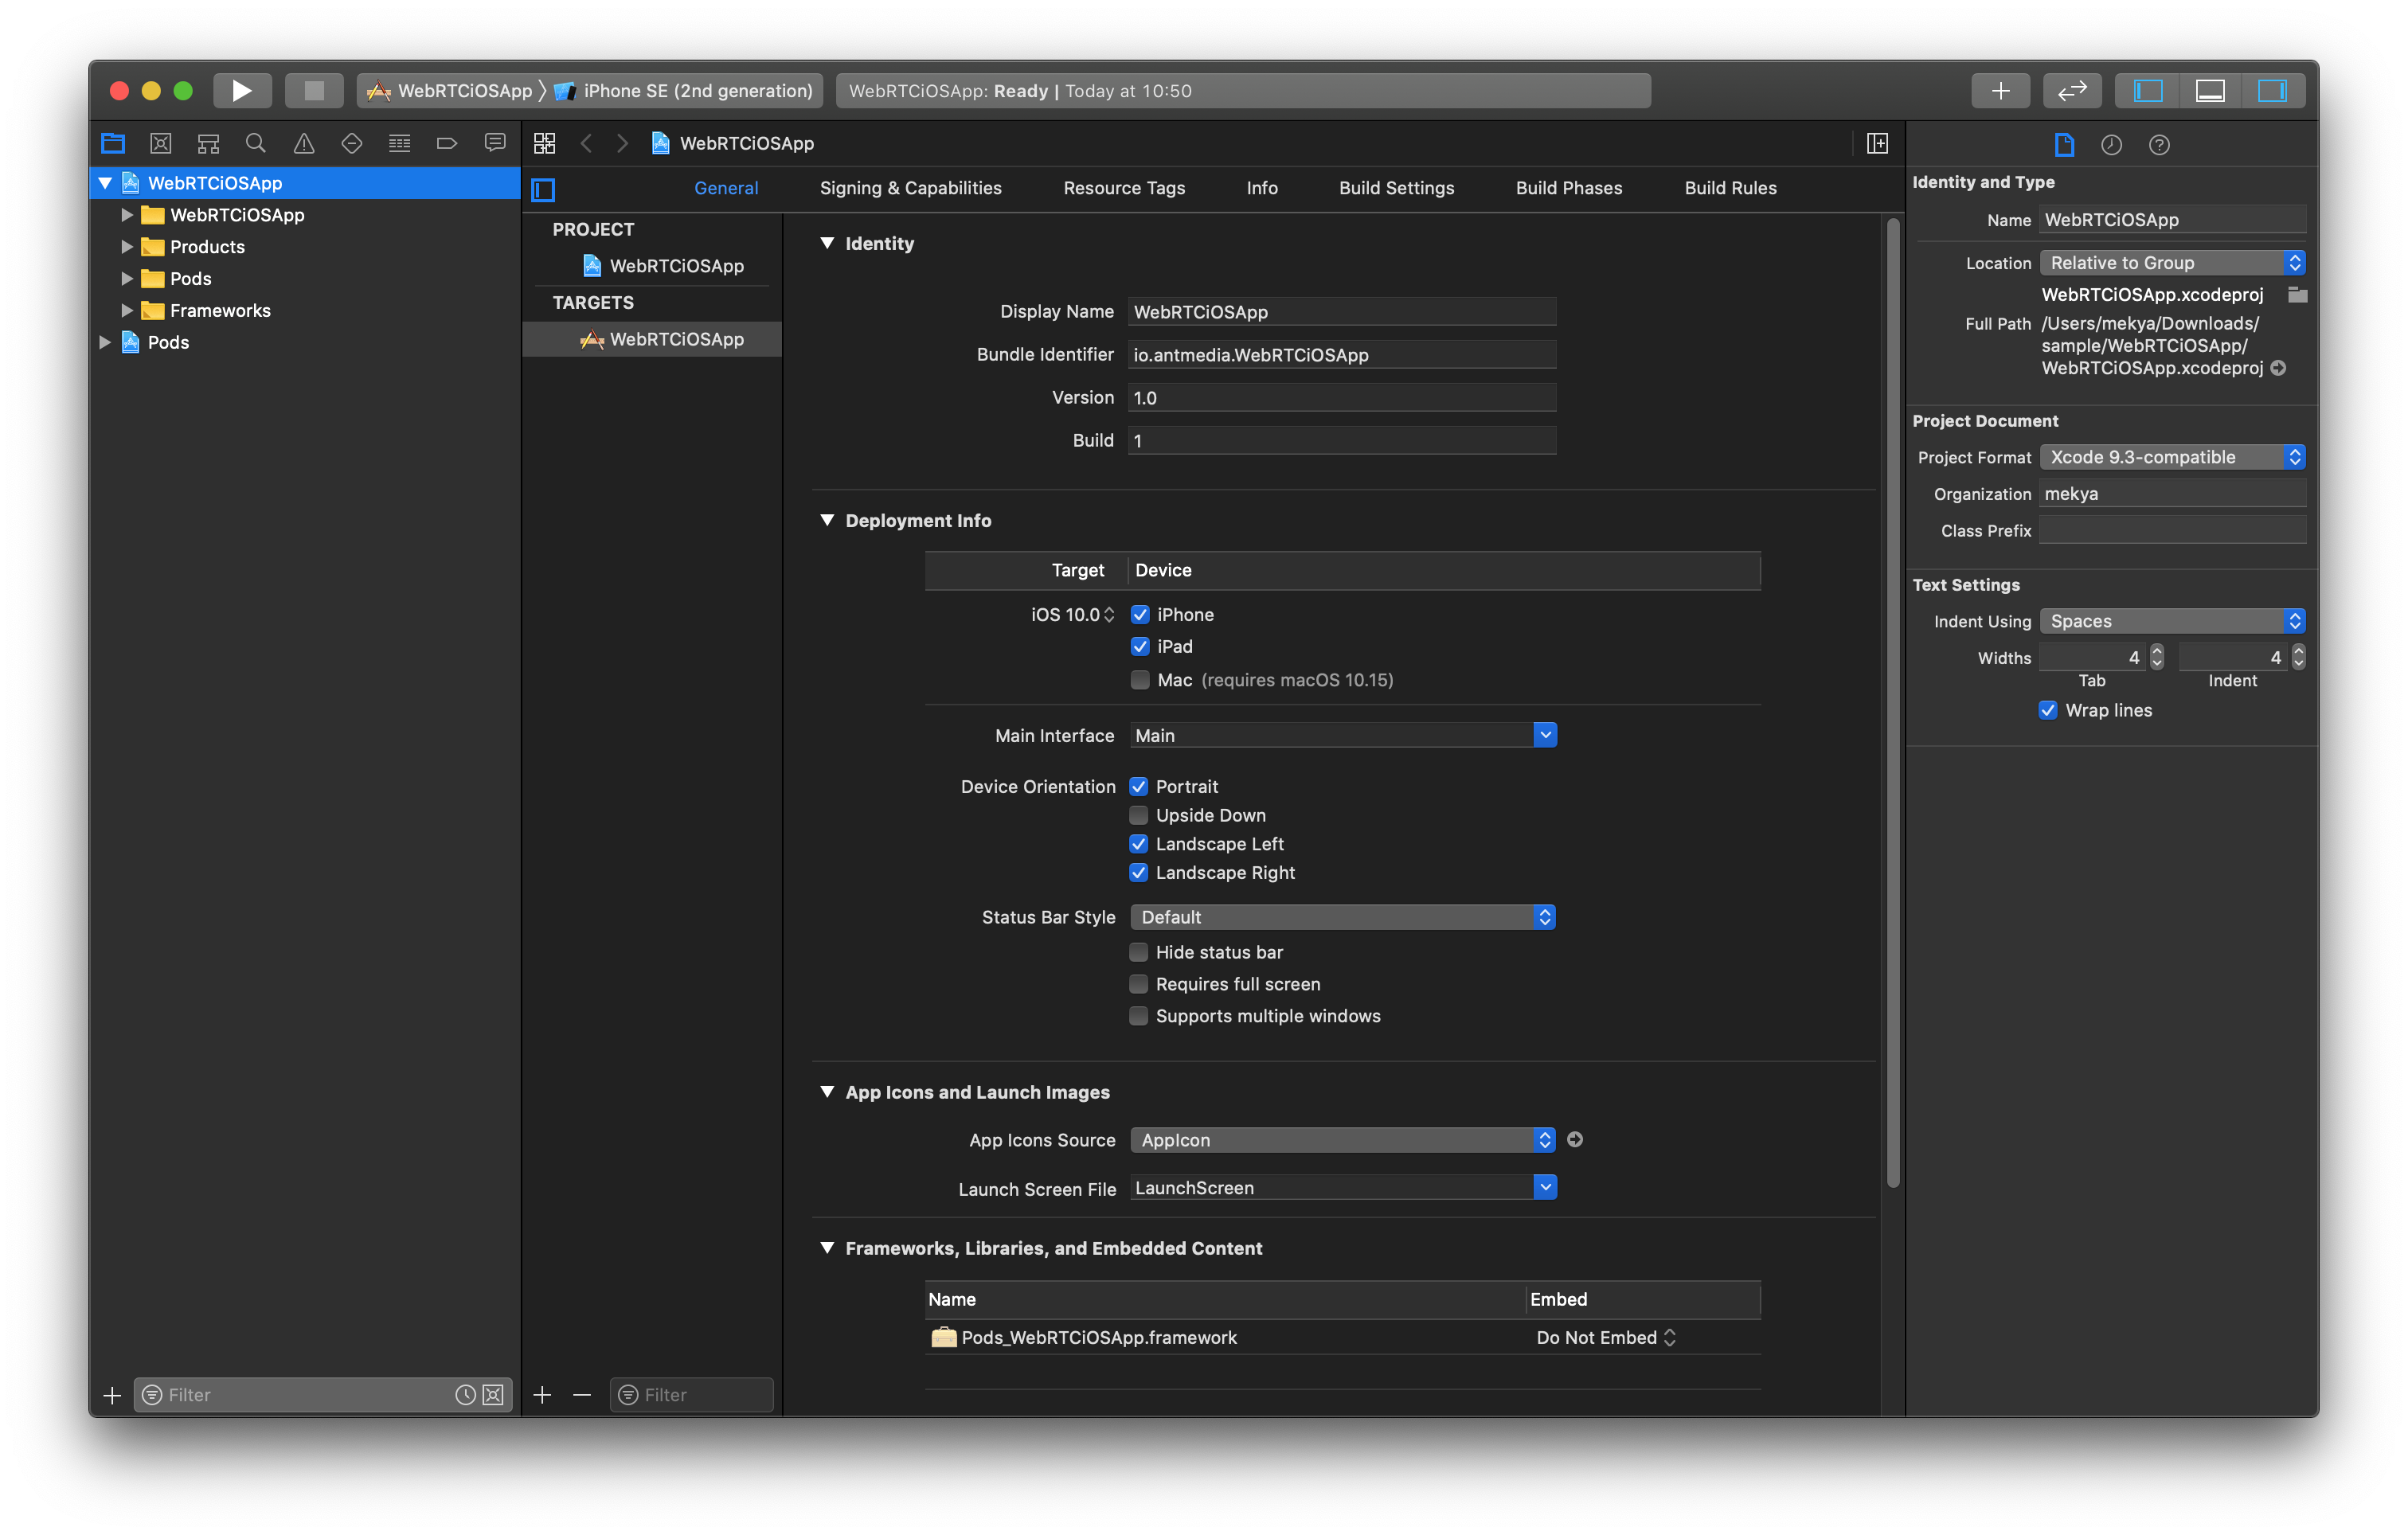Open the Debug navigator

399,143
